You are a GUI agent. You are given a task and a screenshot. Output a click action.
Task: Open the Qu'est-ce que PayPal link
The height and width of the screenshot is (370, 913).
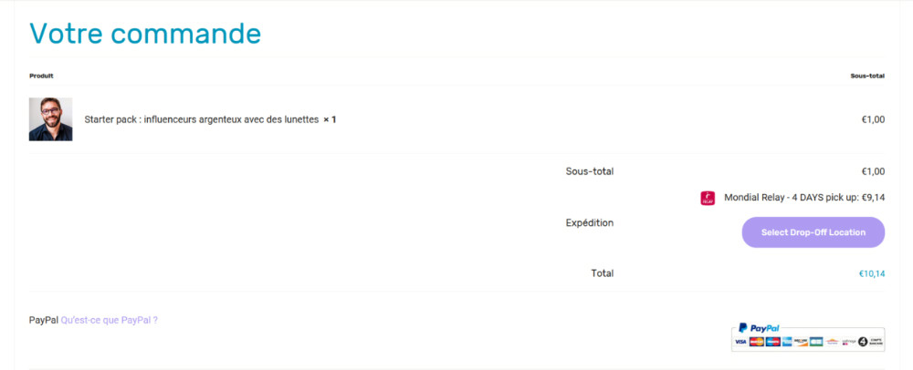[x=110, y=320]
